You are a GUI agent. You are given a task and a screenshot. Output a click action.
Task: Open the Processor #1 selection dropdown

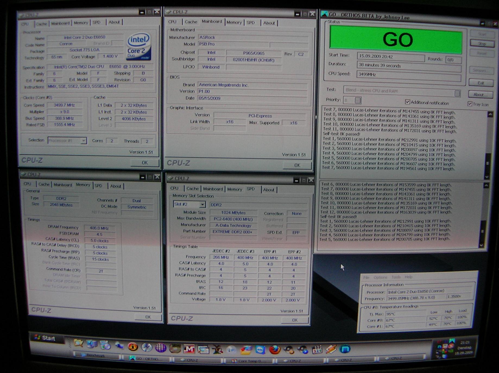(67, 141)
